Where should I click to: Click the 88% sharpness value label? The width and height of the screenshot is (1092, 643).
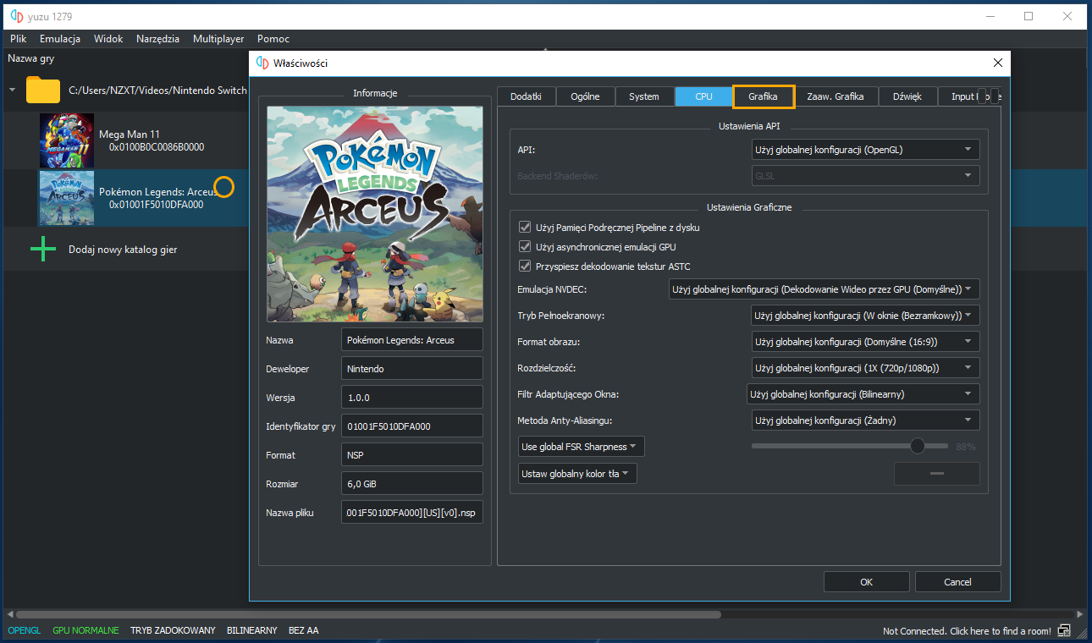[966, 447]
